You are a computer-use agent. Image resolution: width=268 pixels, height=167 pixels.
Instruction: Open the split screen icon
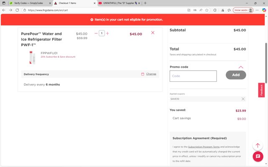pos(189,10)
